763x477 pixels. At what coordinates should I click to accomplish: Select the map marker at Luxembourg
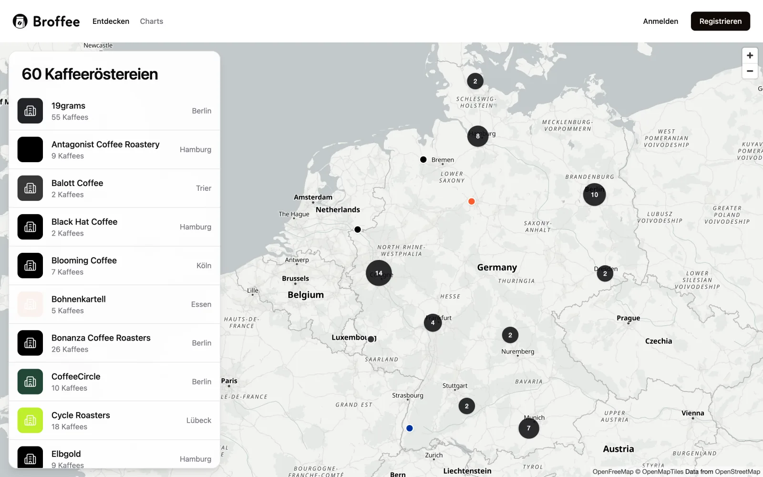(x=371, y=339)
